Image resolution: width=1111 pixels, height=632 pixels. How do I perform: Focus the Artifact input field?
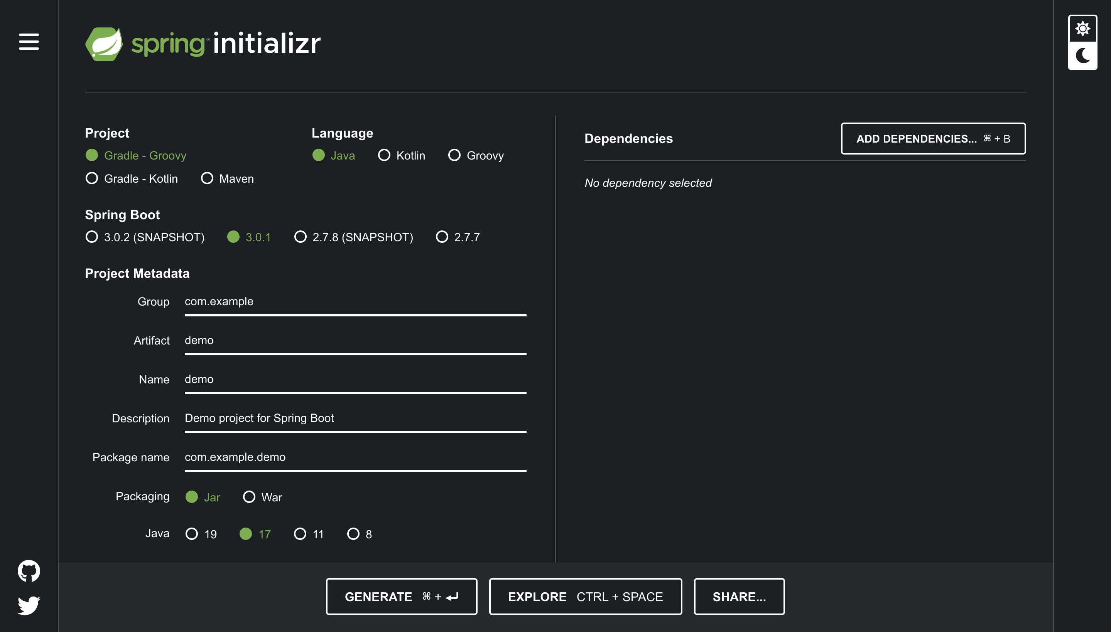point(355,341)
